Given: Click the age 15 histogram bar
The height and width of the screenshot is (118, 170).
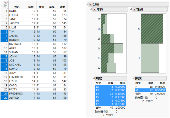Looking at the screenshot, I should (x=108, y=39).
